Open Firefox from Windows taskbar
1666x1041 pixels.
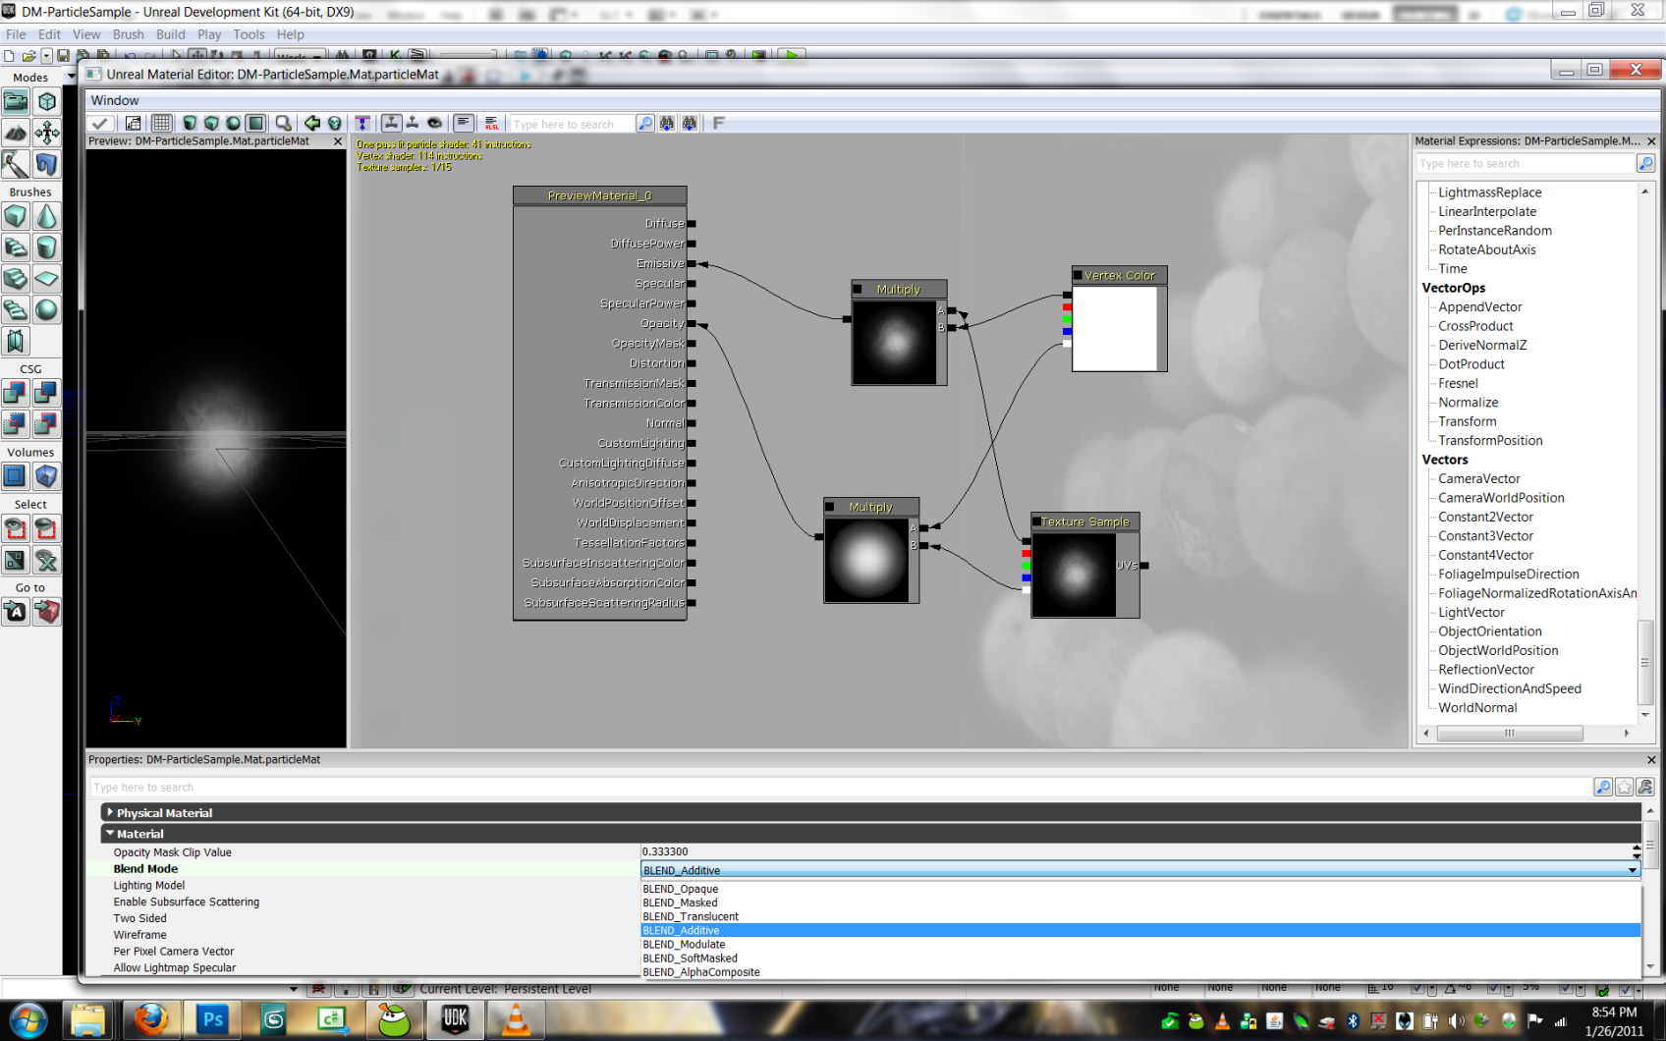coord(150,1020)
